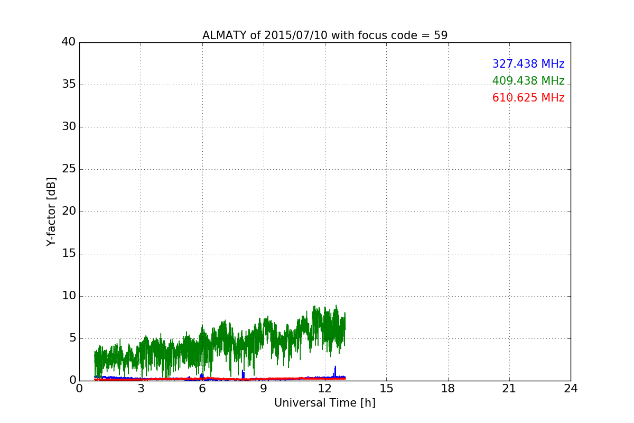Select the green 409.438 MHz legend label
This screenshot has height=423, width=634.
[x=528, y=81]
